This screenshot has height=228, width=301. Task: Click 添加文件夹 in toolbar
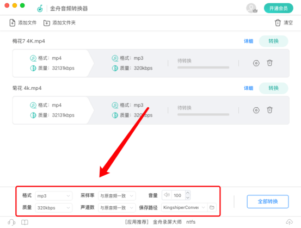pos(59,23)
